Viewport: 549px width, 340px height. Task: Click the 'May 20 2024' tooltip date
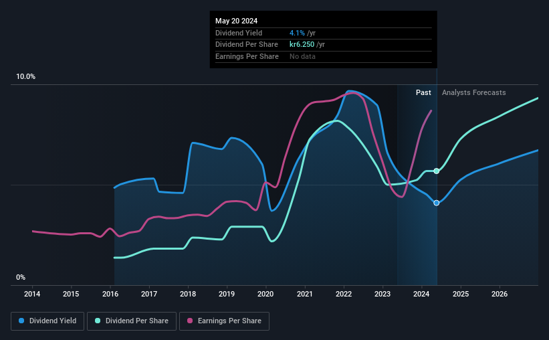tap(236, 21)
